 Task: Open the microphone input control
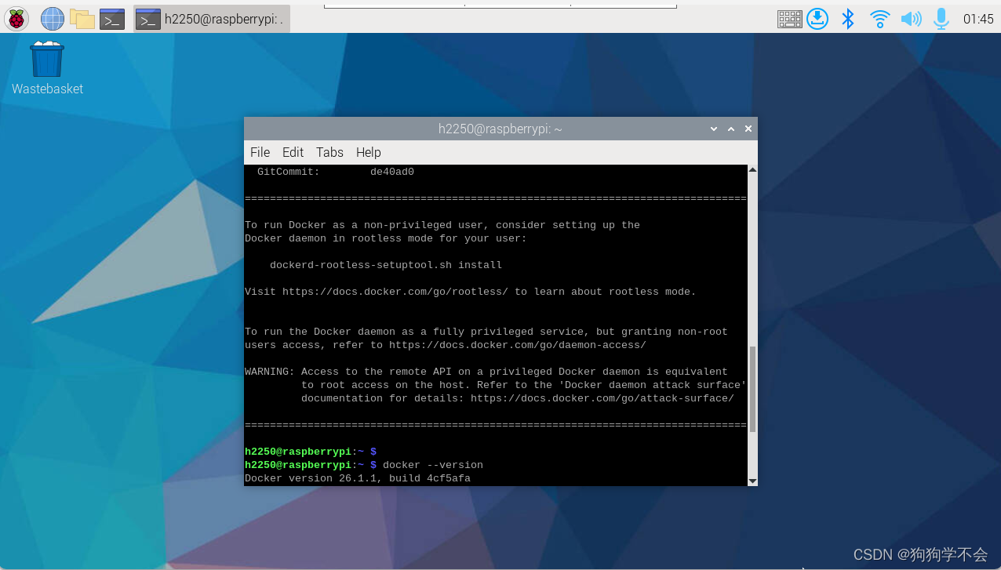941,19
